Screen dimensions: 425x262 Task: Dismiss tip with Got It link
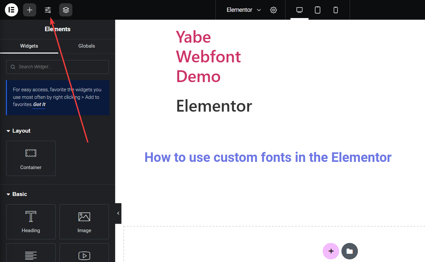pos(39,104)
